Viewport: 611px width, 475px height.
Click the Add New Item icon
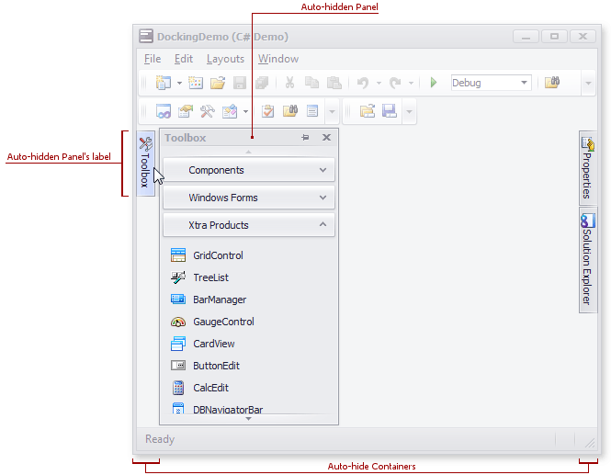point(196,83)
